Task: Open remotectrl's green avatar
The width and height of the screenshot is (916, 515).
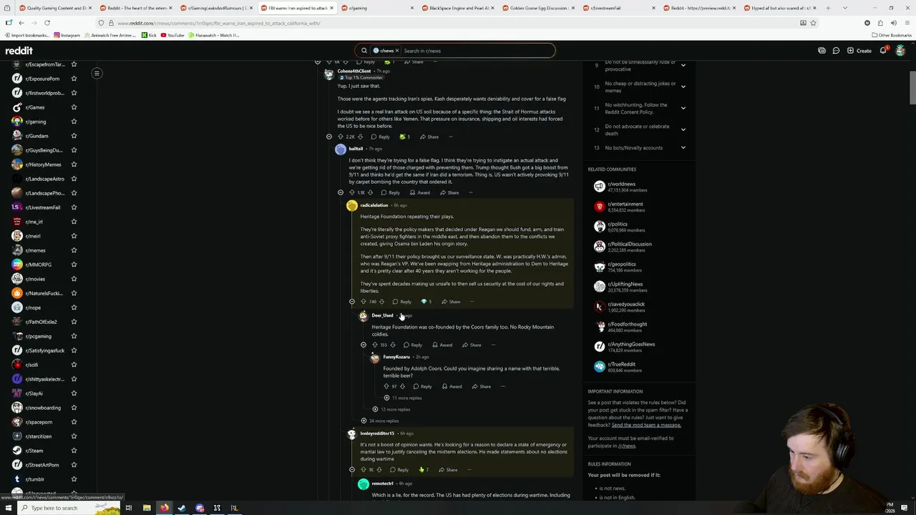Action: tap(364, 484)
